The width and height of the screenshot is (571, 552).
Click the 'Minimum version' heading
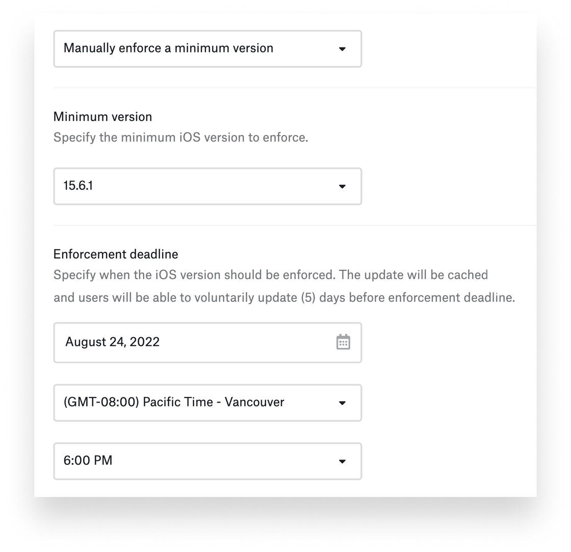pyautogui.click(x=102, y=117)
